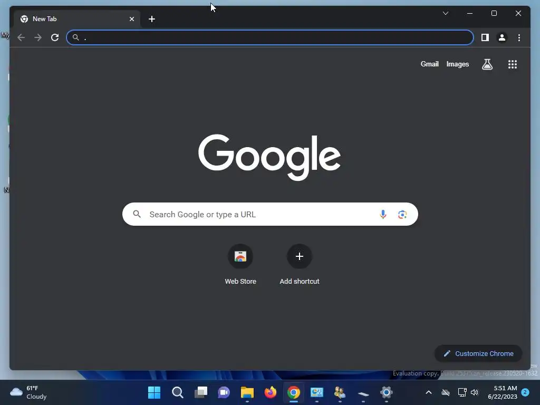Open Task View on taskbar
Screen dimensions: 540x405
tap(201, 392)
